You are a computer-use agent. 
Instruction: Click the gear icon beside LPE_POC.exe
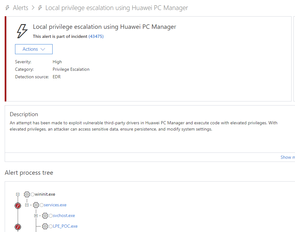coord(45,226)
